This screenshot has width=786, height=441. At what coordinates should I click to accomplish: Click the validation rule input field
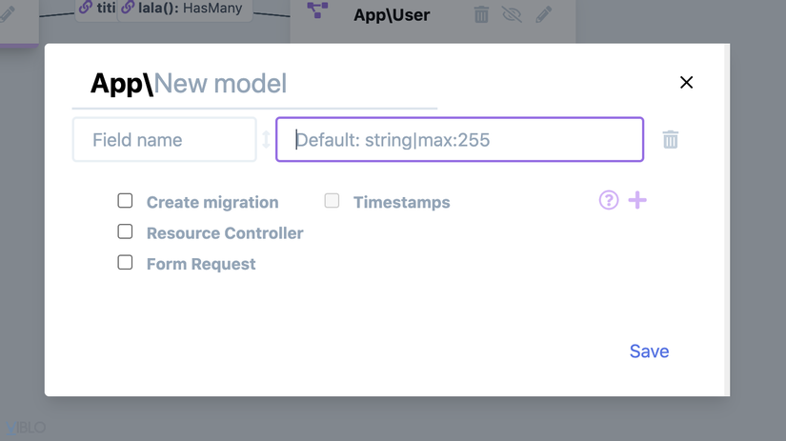[459, 140]
